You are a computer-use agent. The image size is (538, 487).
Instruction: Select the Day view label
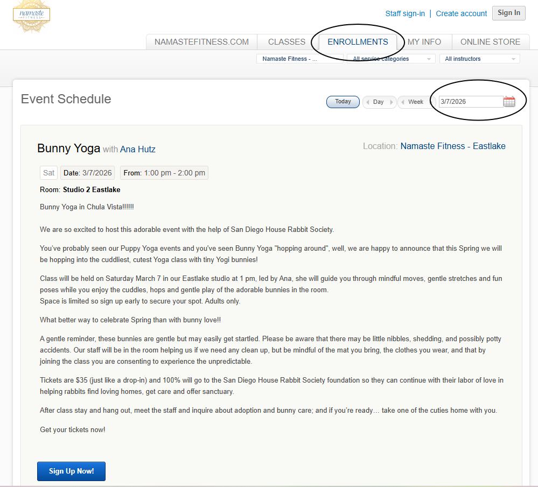pos(378,102)
